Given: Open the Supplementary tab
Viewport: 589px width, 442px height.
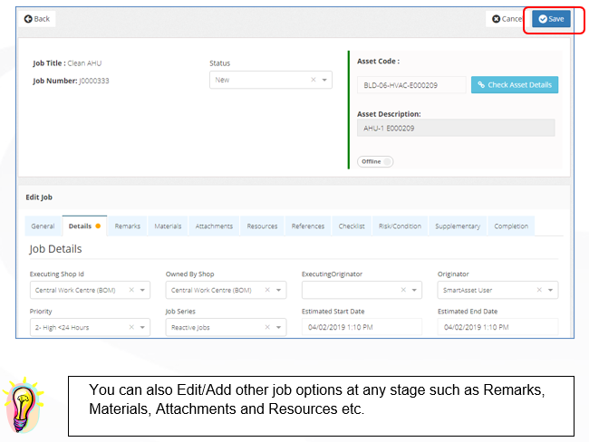Looking at the screenshot, I should [x=458, y=226].
